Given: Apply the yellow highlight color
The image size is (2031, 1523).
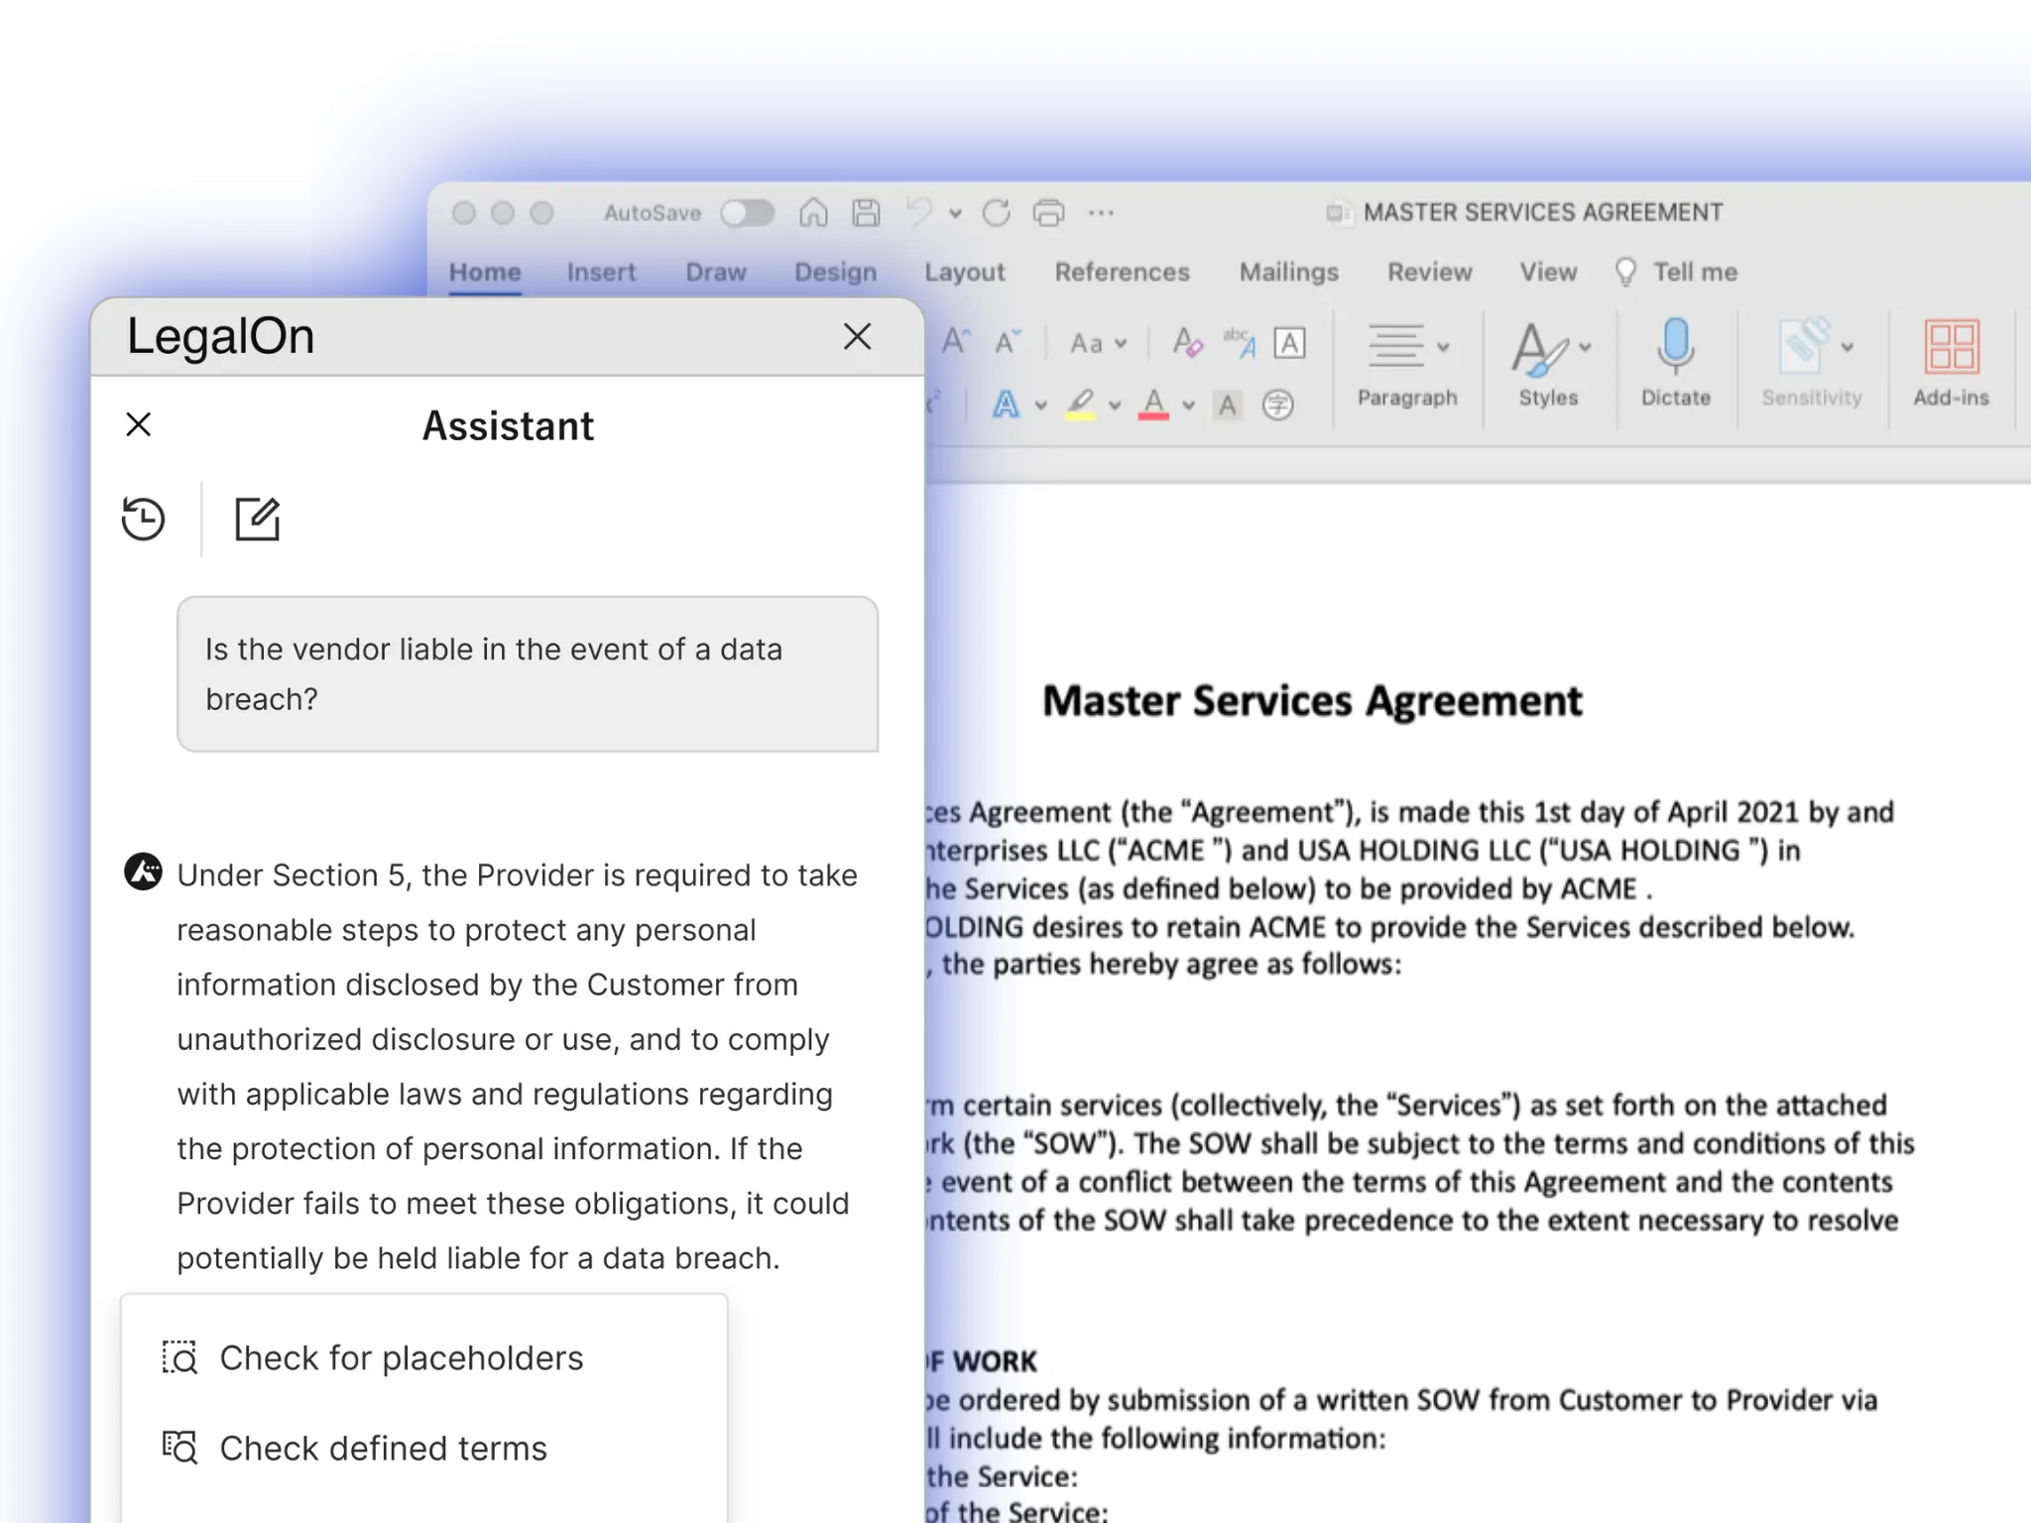Looking at the screenshot, I should 1080,404.
